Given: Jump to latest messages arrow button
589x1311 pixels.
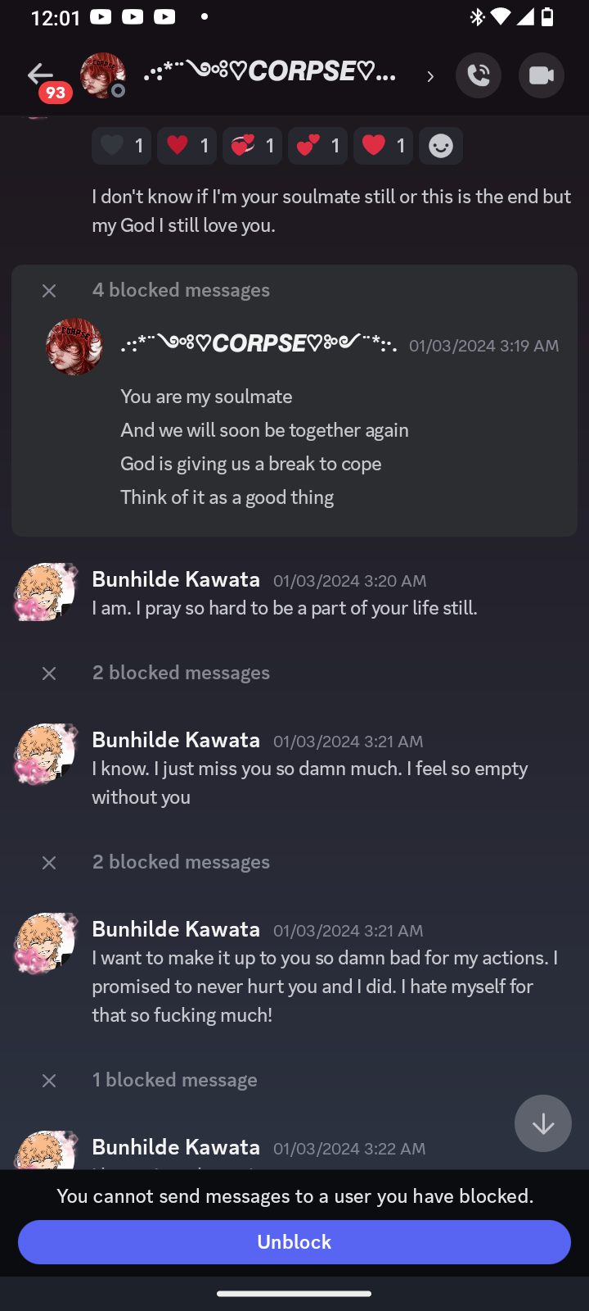Looking at the screenshot, I should (543, 1123).
